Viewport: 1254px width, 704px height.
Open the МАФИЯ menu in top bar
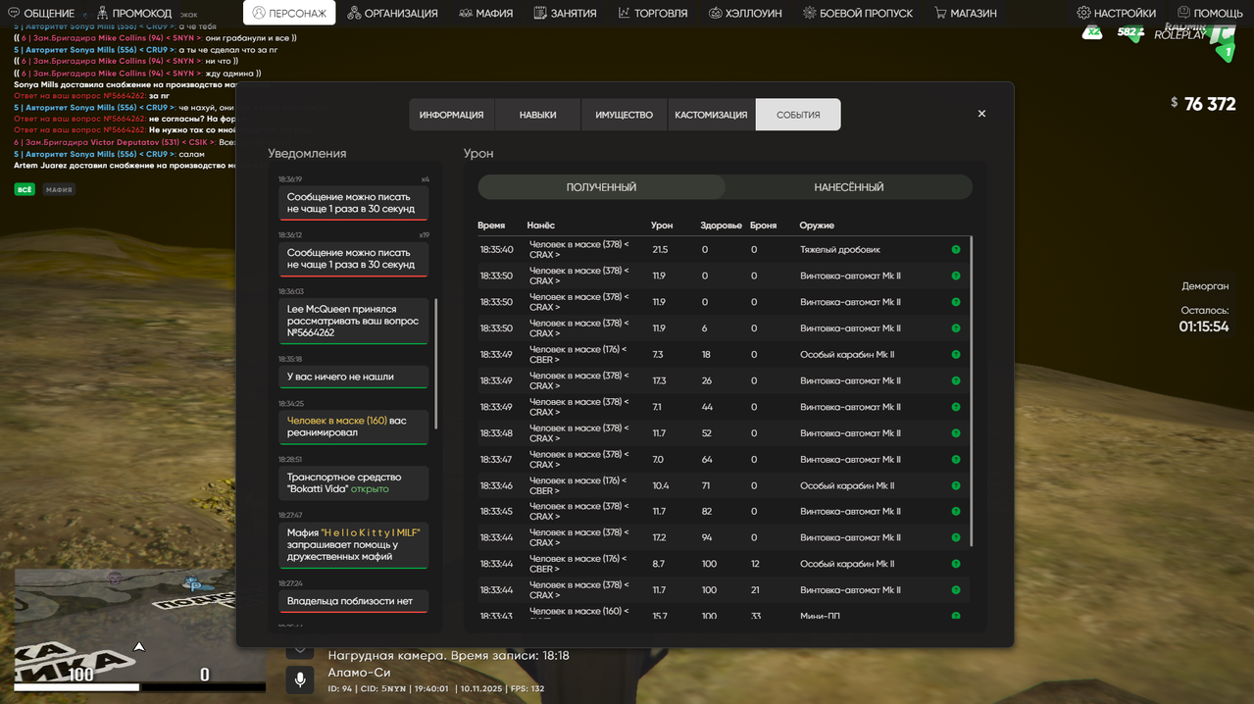pyautogui.click(x=486, y=13)
